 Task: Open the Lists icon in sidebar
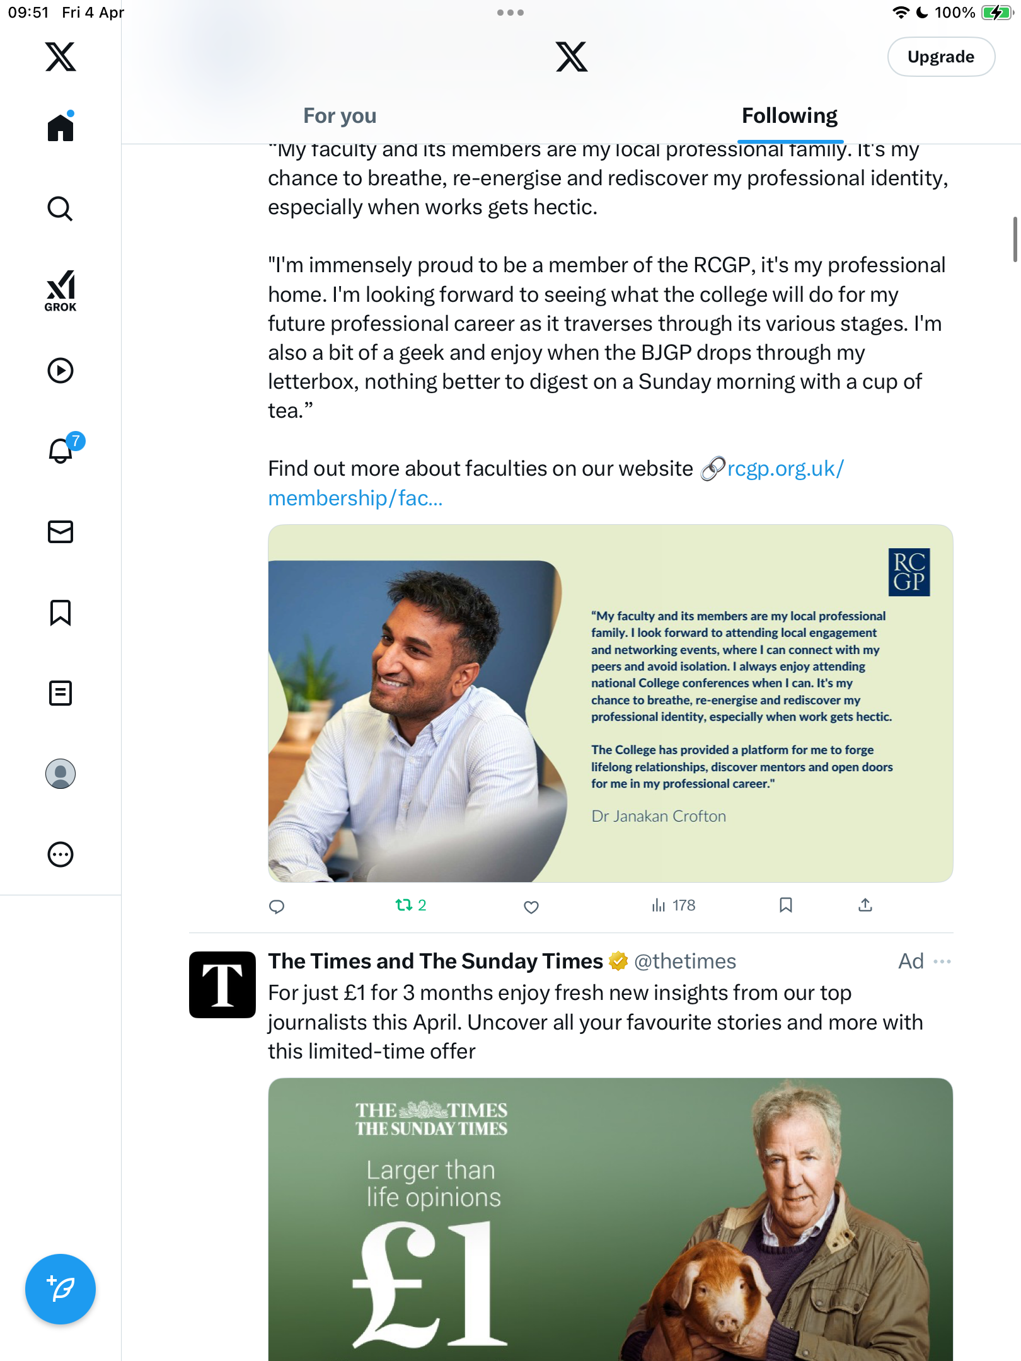point(61,693)
